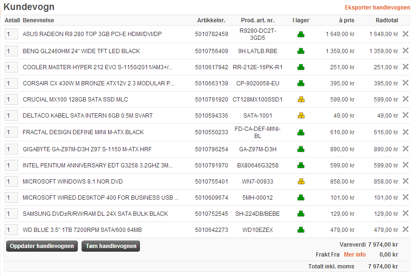Click product number CT128MX100SSD1

click(258, 100)
